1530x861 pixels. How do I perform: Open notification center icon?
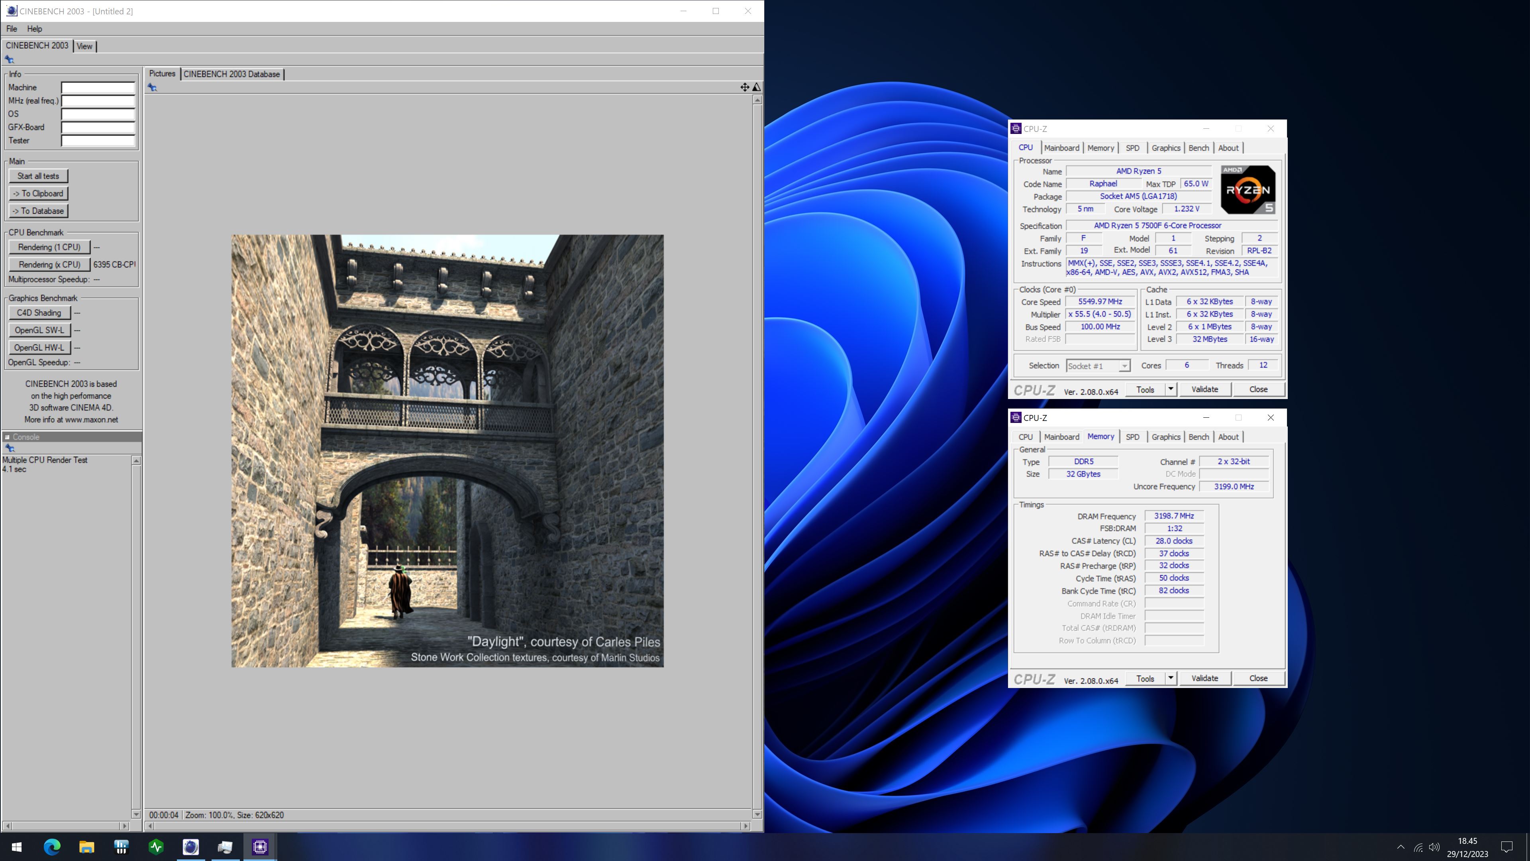click(1507, 847)
